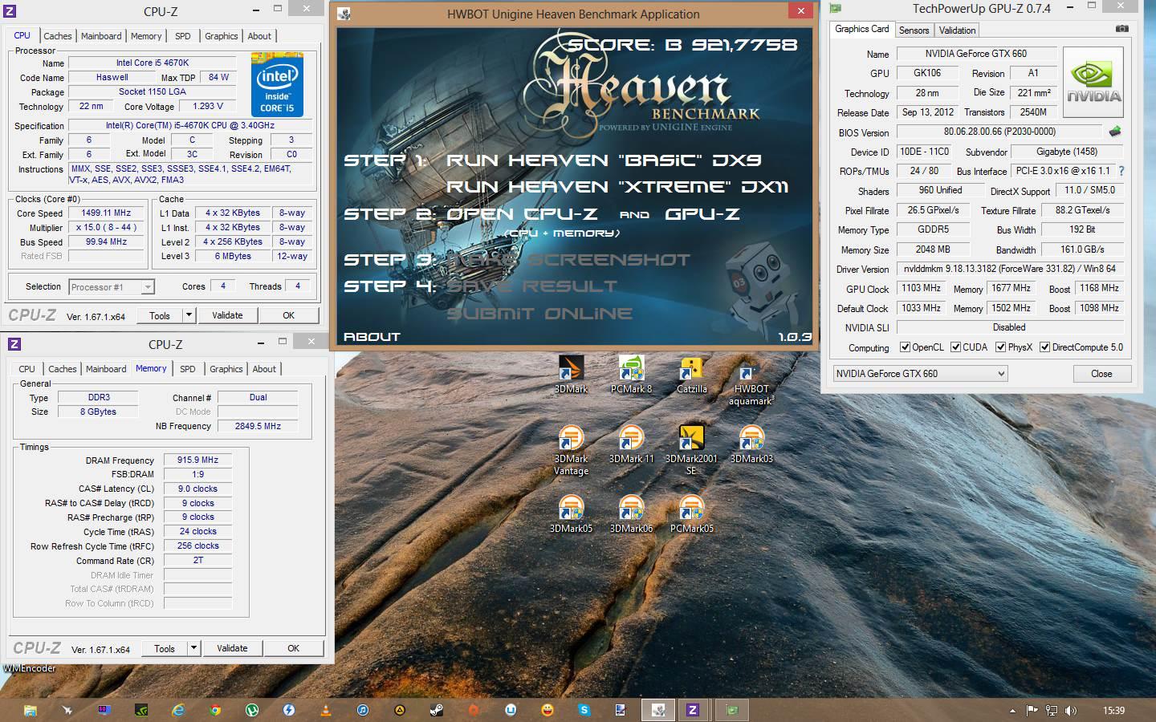Toggle the CUDA checkbox
This screenshot has height=722, width=1156.
click(955, 347)
